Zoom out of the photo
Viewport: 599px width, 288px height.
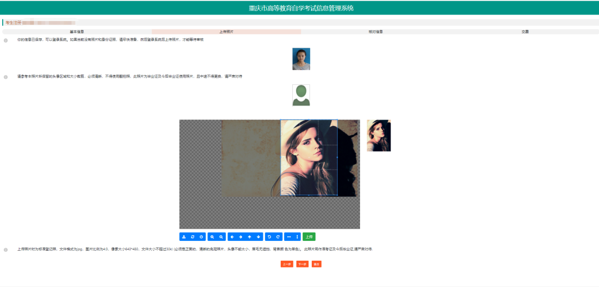(221, 236)
